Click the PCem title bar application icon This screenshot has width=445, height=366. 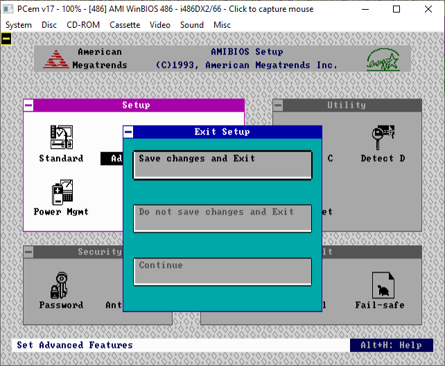tap(8, 9)
